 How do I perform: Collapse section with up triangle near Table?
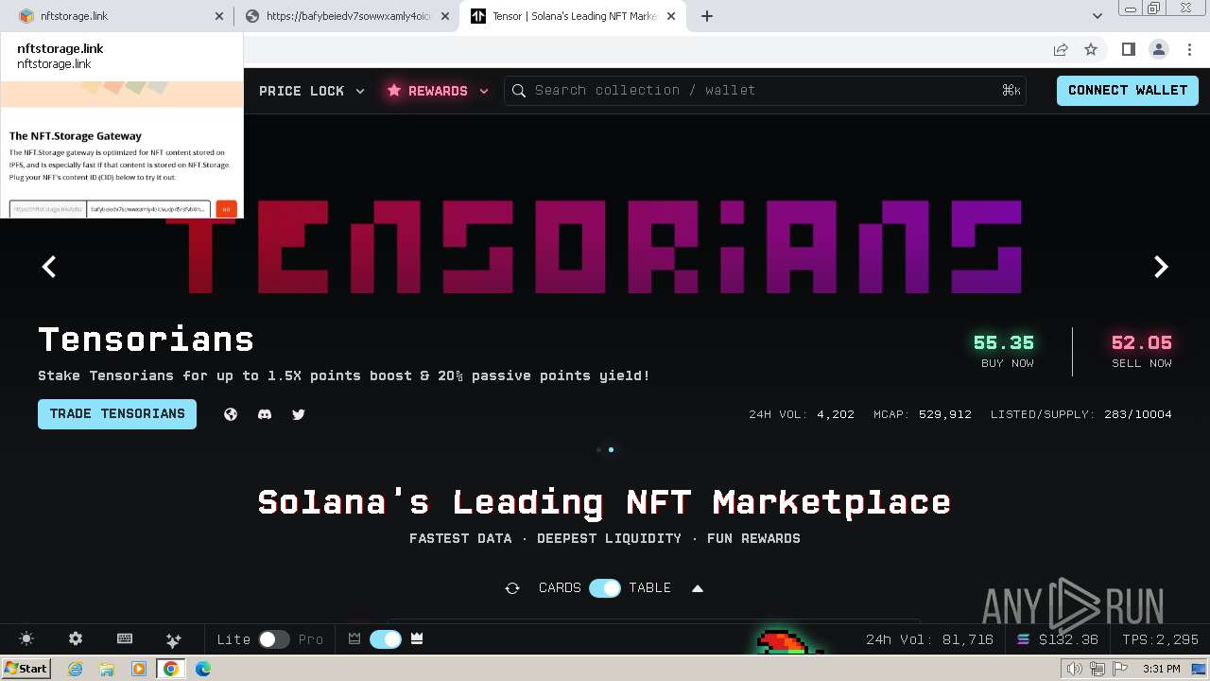point(698,588)
